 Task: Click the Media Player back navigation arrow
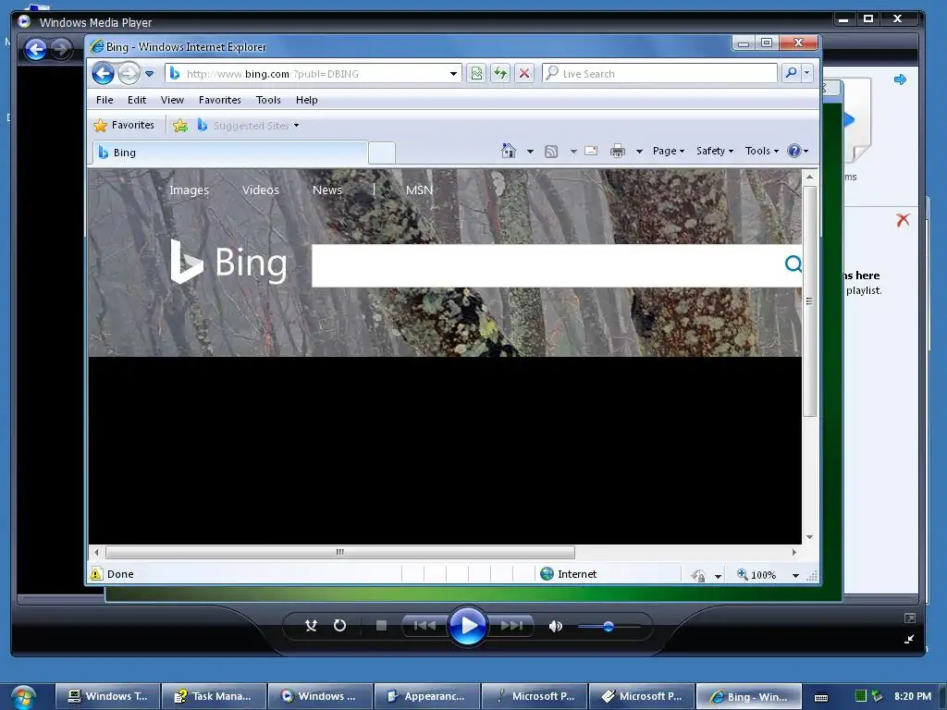(36, 48)
